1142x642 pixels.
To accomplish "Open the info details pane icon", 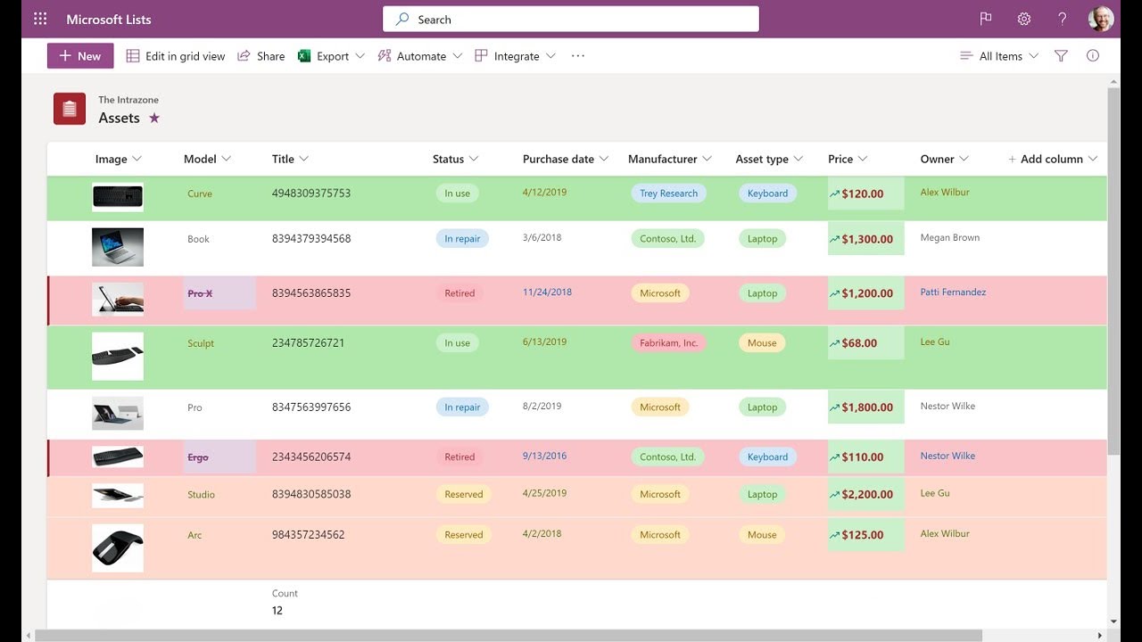I will (x=1093, y=55).
